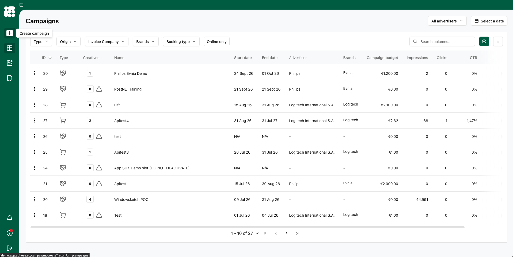This screenshot has width=513, height=257.
Task: Expand the Origin filter dropdown
Action: (x=69, y=41)
